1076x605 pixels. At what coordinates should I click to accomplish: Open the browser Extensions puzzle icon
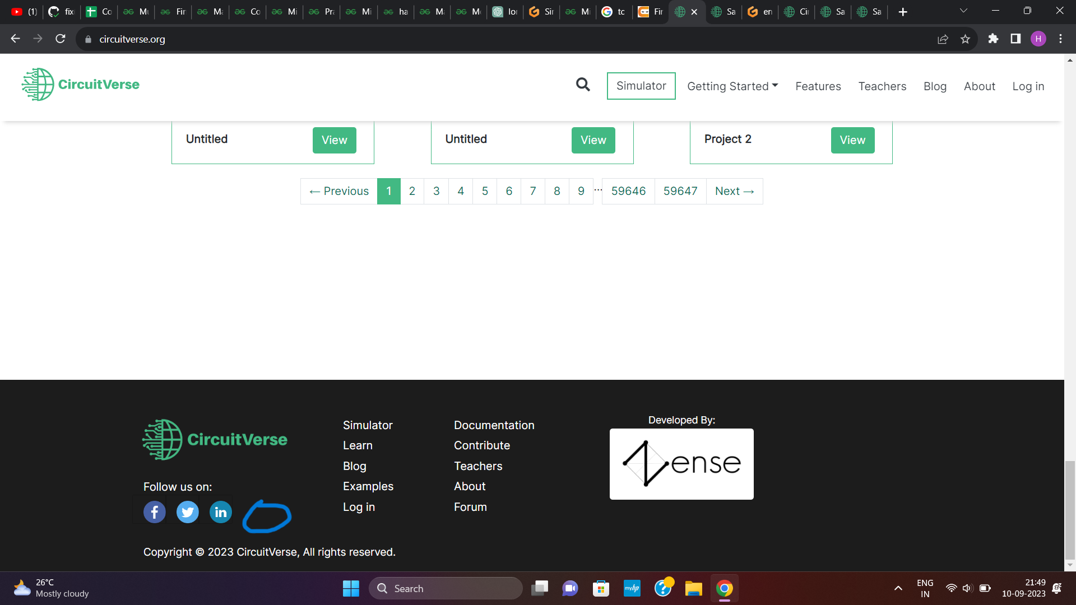click(993, 39)
